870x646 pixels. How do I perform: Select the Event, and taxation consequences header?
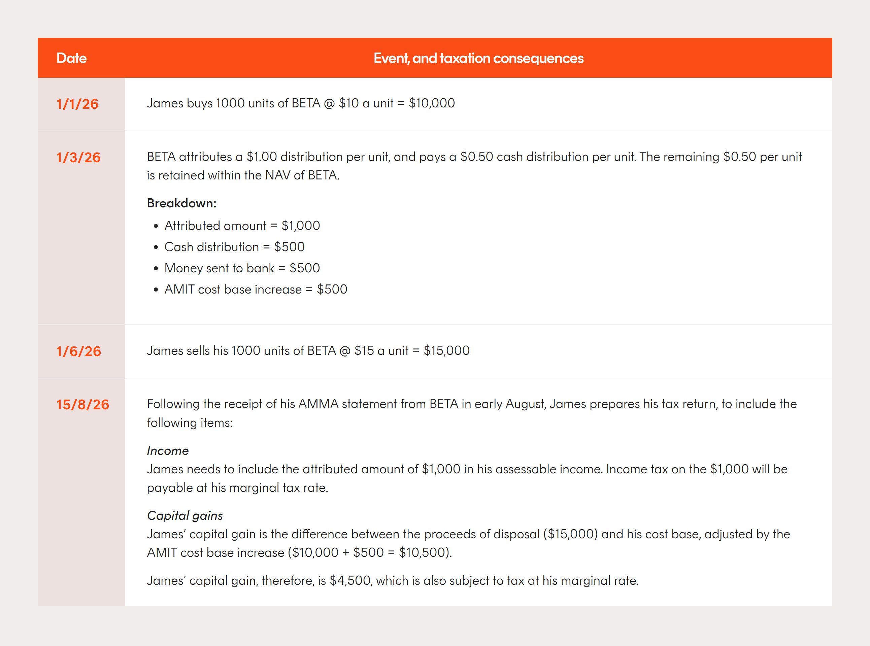(478, 58)
